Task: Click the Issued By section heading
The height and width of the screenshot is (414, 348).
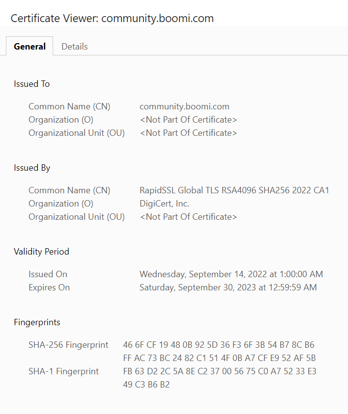Action: [31, 167]
